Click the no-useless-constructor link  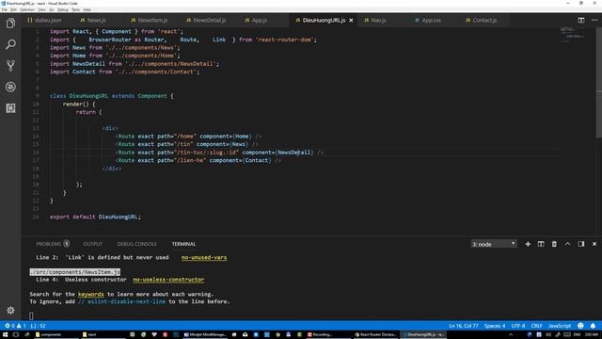tap(168, 280)
